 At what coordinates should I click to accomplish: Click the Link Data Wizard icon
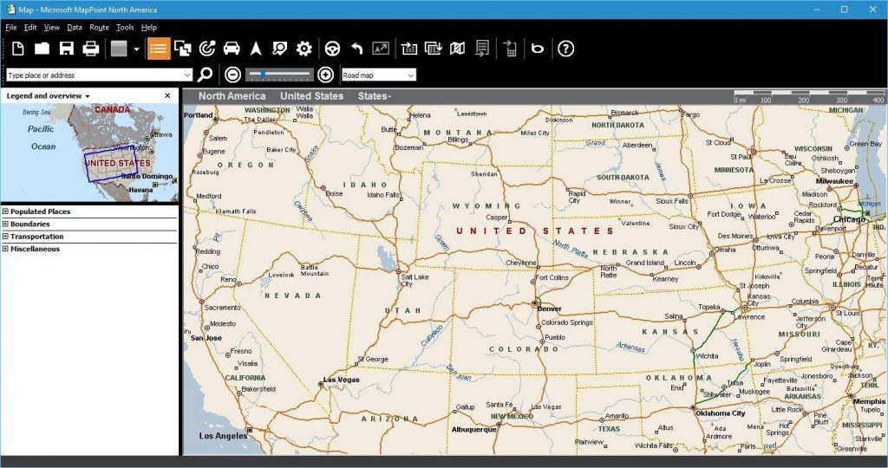tap(434, 49)
